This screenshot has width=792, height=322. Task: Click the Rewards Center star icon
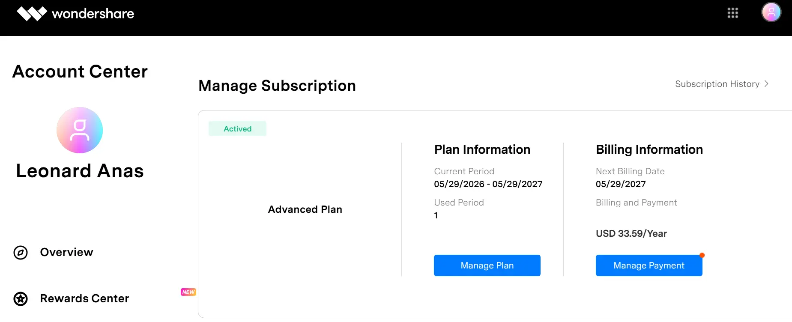tap(21, 299)
